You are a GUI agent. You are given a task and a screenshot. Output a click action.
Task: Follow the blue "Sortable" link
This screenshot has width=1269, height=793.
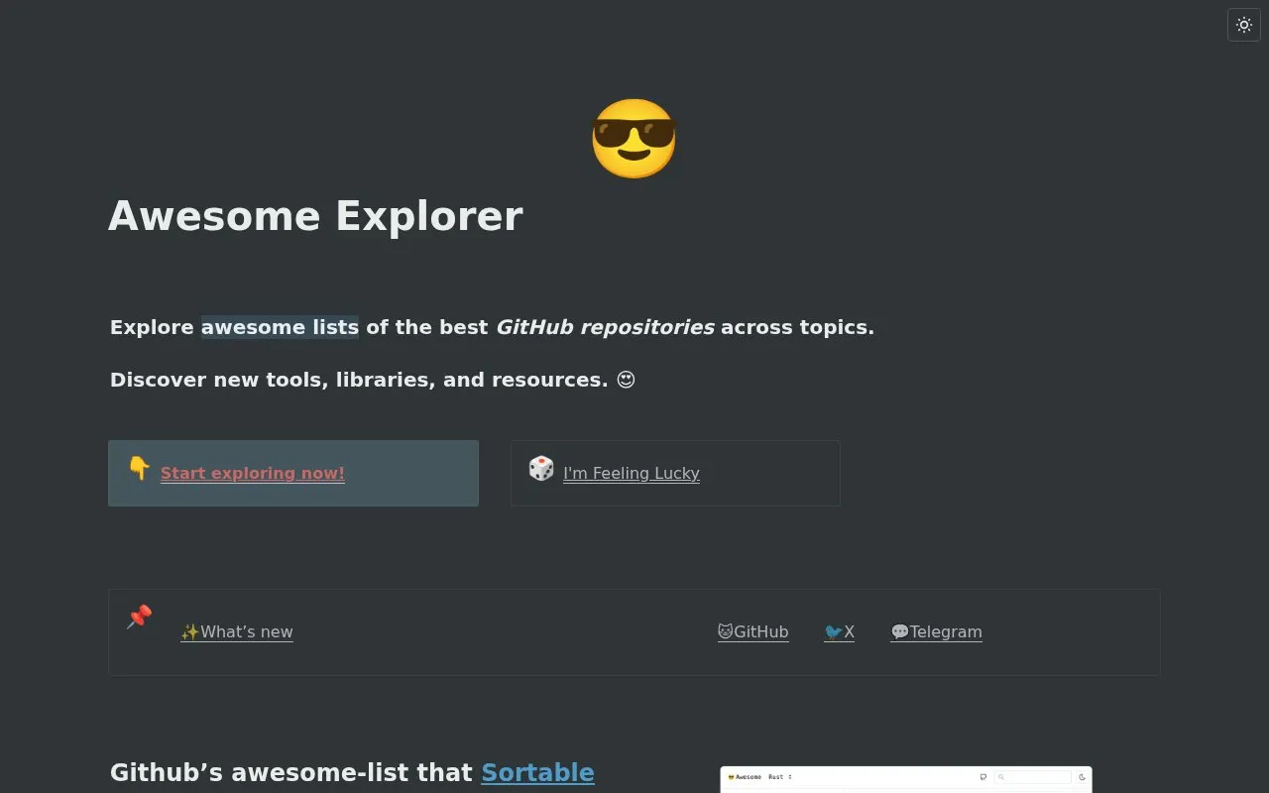[538, 772]
